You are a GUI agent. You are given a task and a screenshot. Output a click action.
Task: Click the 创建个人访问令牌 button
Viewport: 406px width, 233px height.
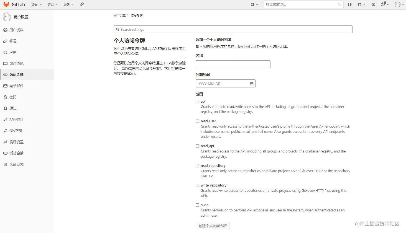212,226
